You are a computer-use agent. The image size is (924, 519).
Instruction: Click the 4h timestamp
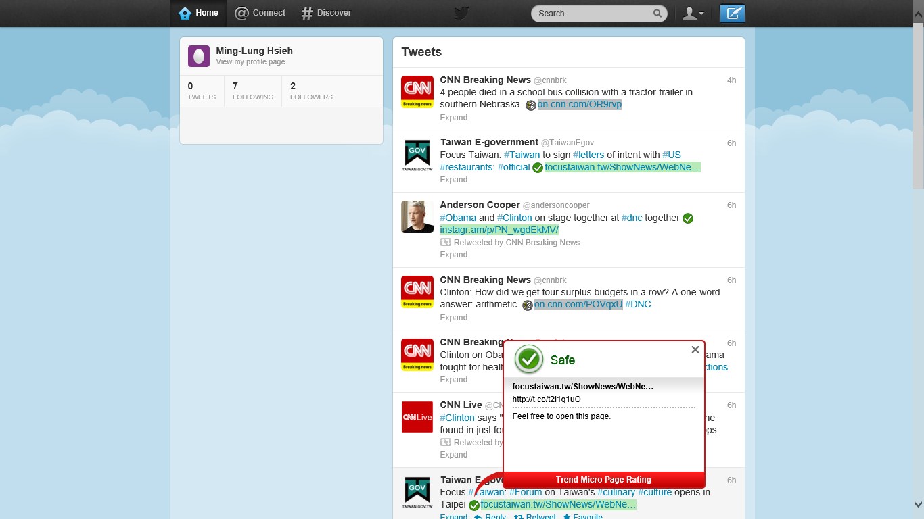[x=731, y=80]
